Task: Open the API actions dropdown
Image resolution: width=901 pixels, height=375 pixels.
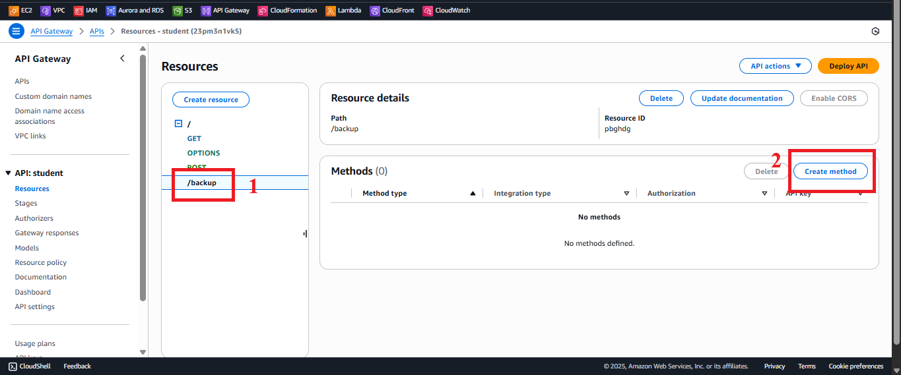Action: pyautogui.click(x=776, y=66)
